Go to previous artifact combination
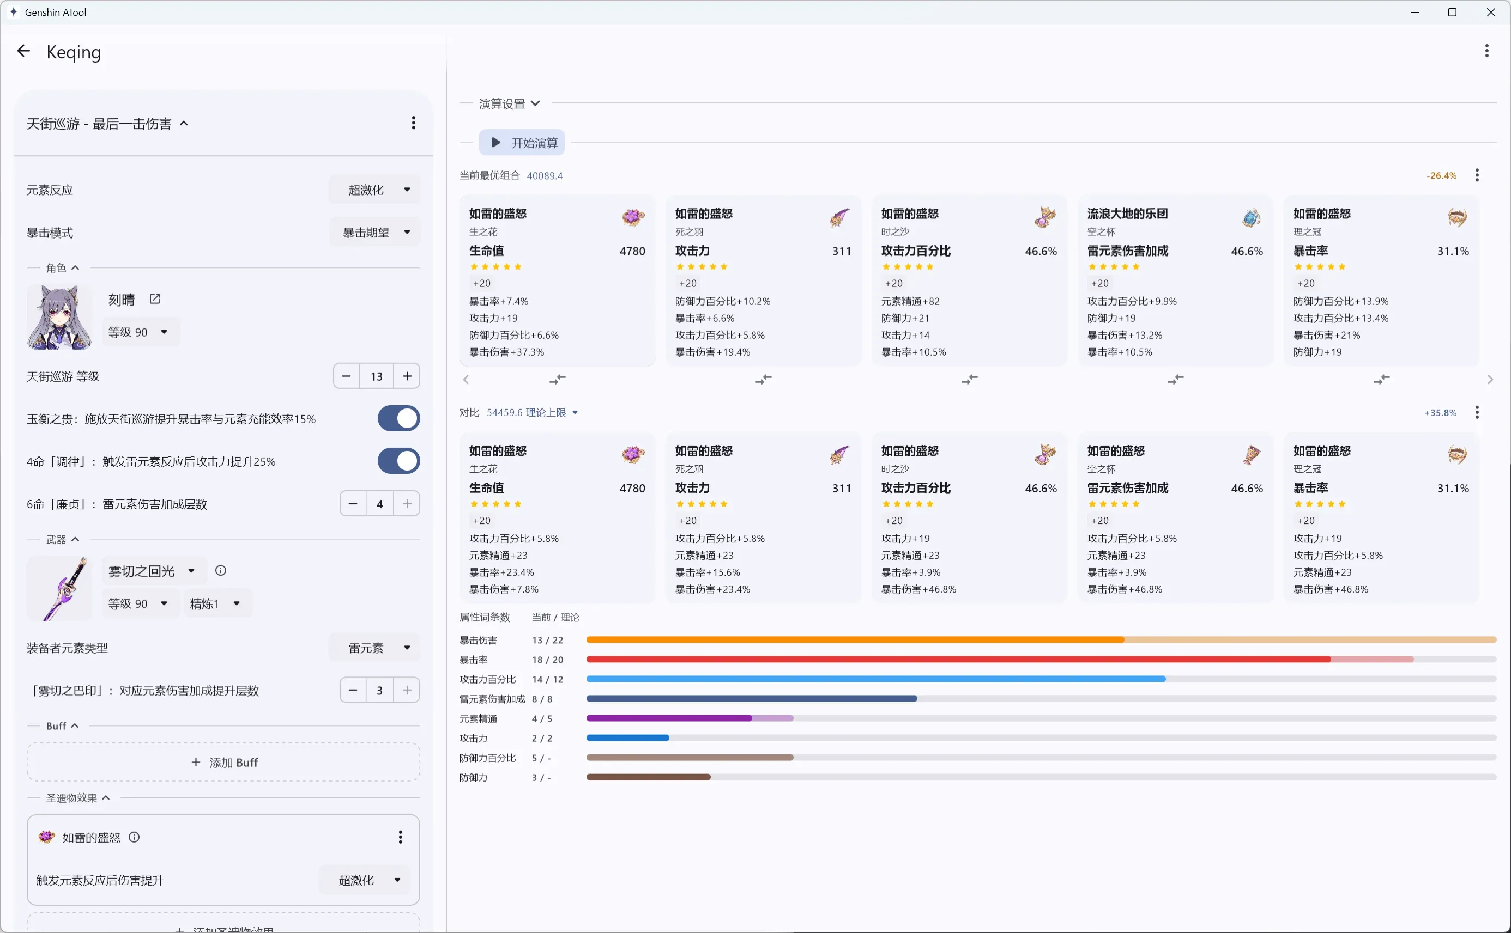1511x933 pixels. click(466, 380)
